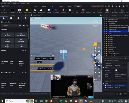Collapse the Appearance properties section
The height and width of the screenshot is (103, 129).
tap(104, 63)
